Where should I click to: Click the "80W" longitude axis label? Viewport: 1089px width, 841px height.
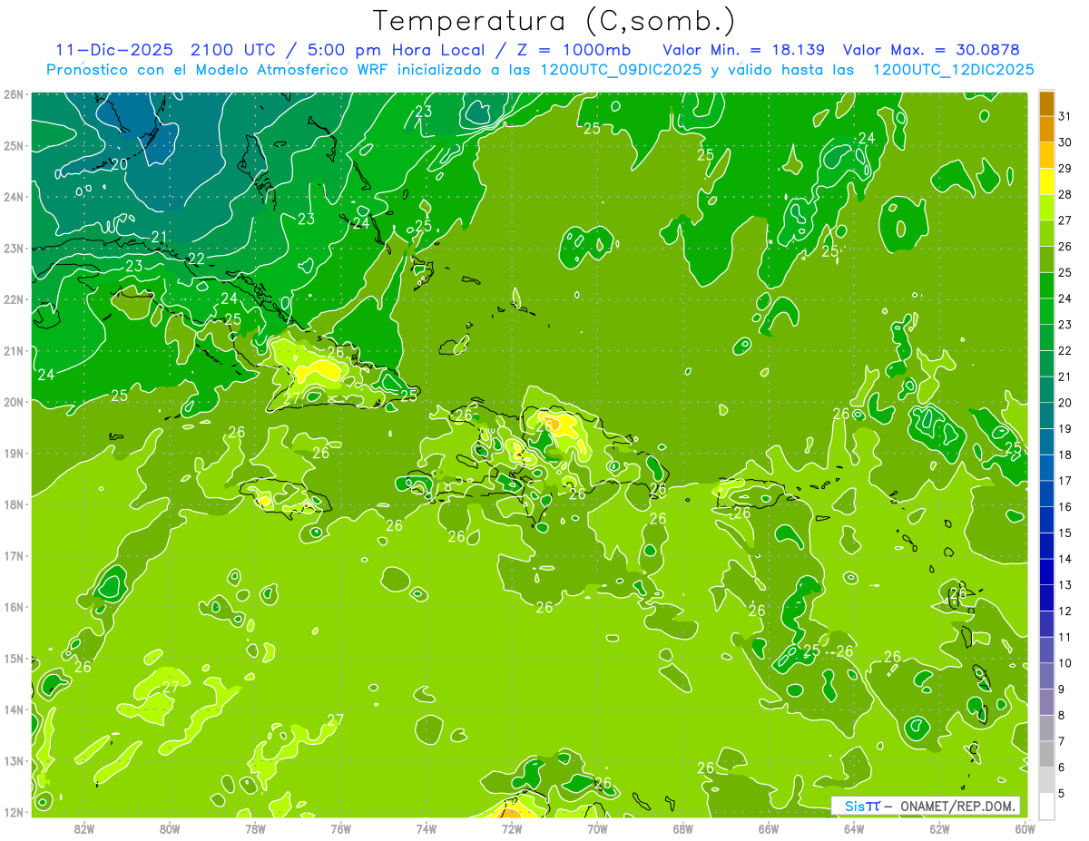pos(170,828)
